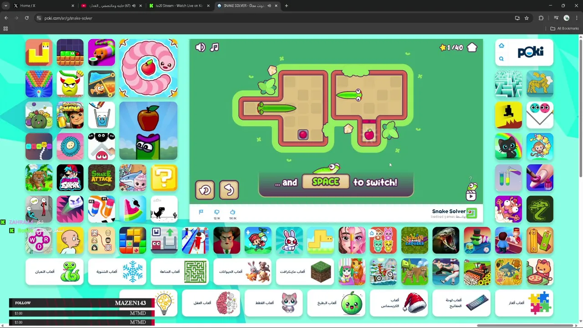Open the apple-on-green-block game thumbnail
Viewport: 583px width, 328px height.
tap(148, 131)
